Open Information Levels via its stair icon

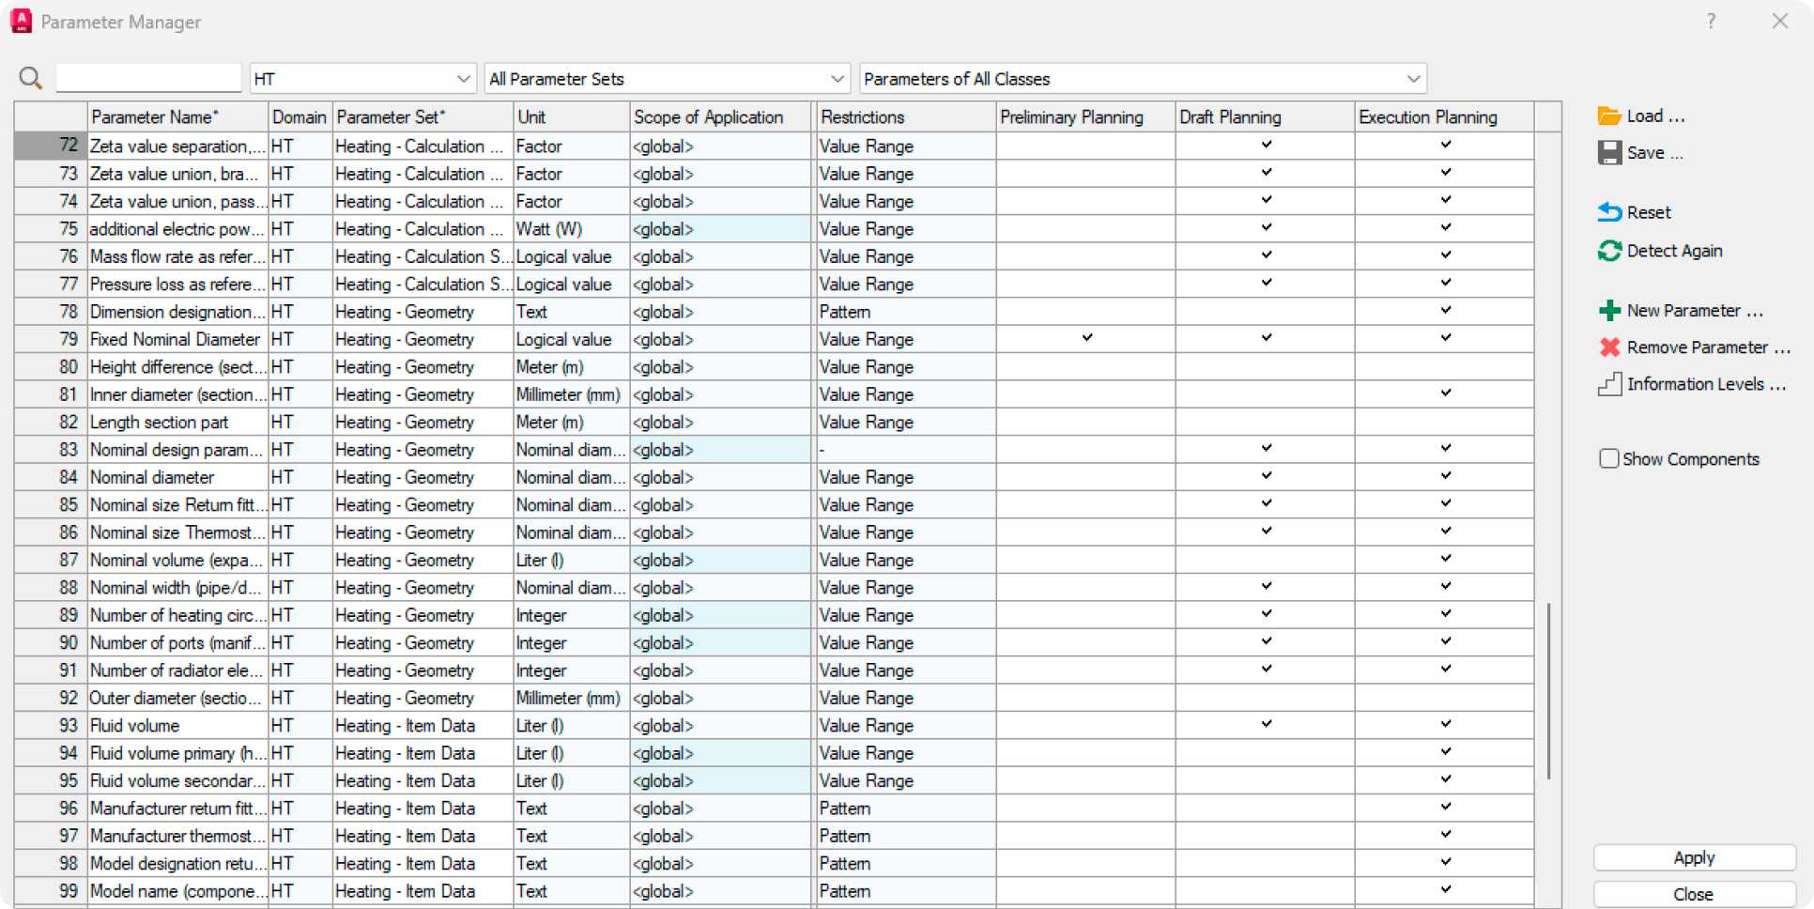tap(1609, 384)
